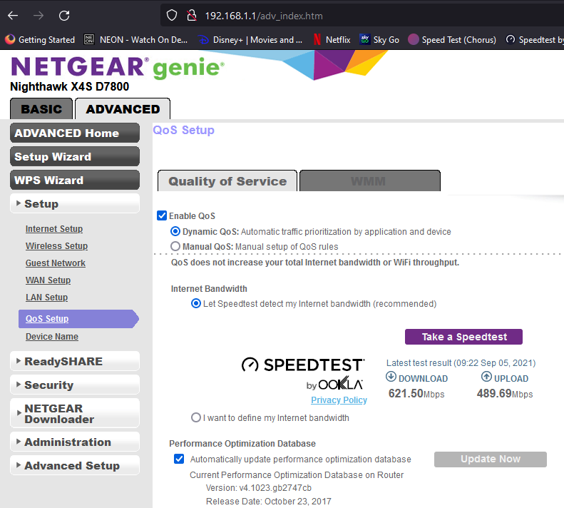This screenshot has width=564, height=508.
Task: Toggle automatic performance database update checkbox
Action: [x=179, y=459]
